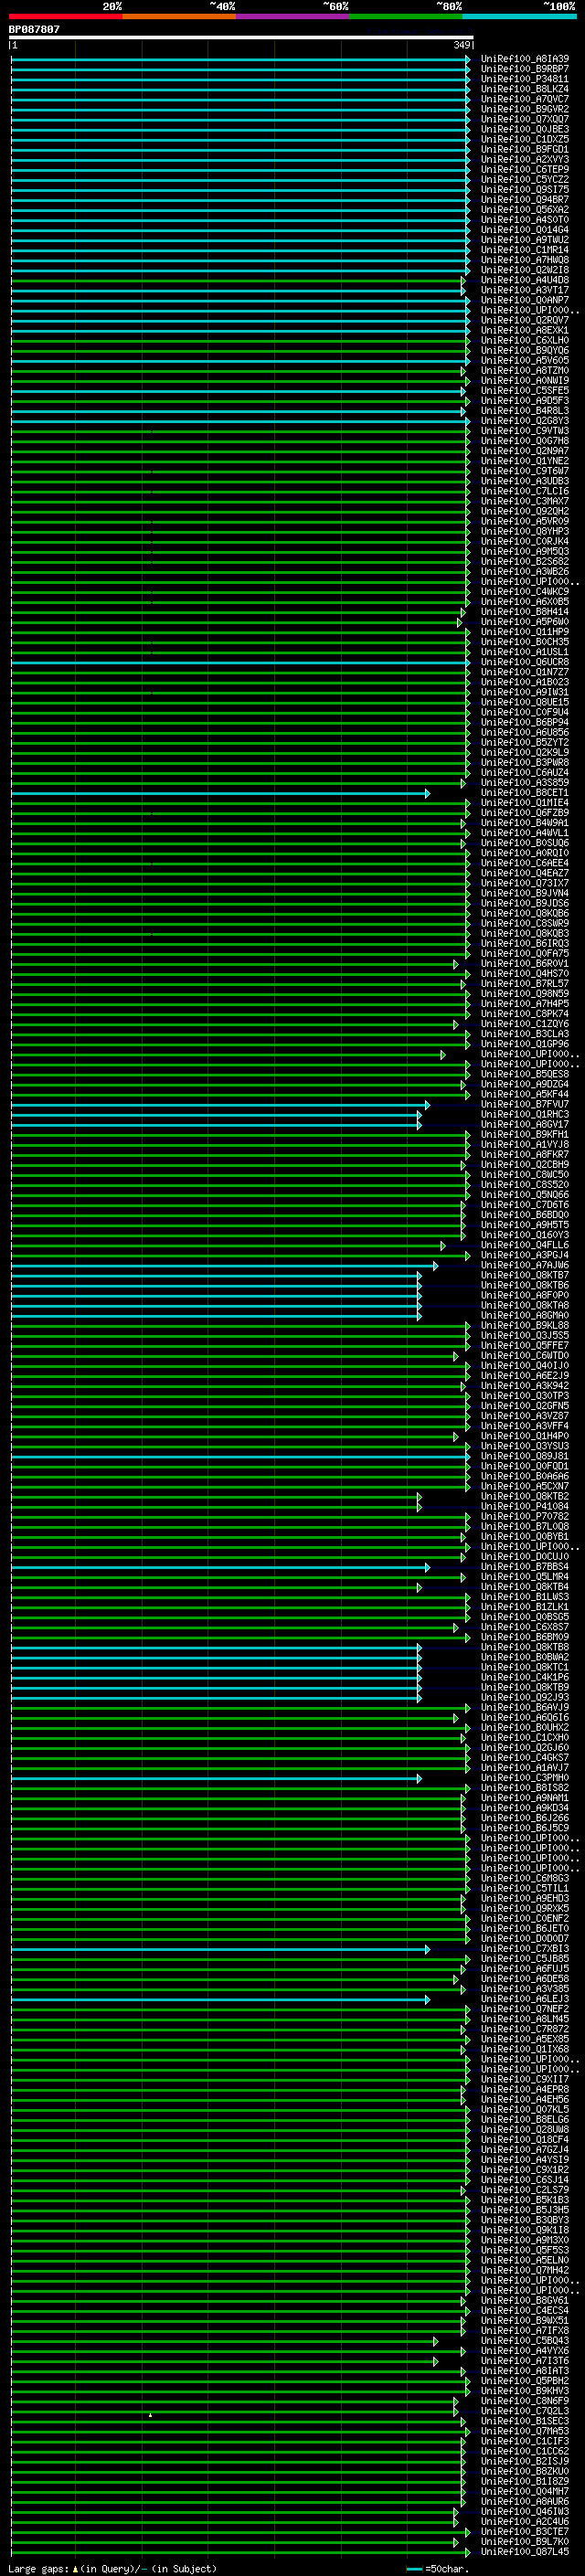The height and width of the screenshot is (2576, 585).
Task: Select the UniRef100_A5P6W0 label
Action: click(525, 622)
